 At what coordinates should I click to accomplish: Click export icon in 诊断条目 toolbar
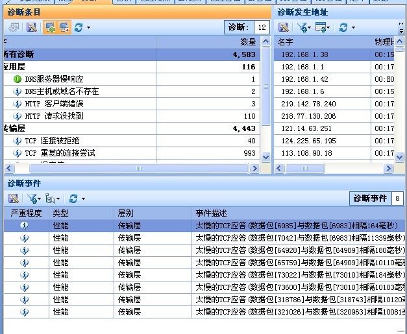coord(32,27)
